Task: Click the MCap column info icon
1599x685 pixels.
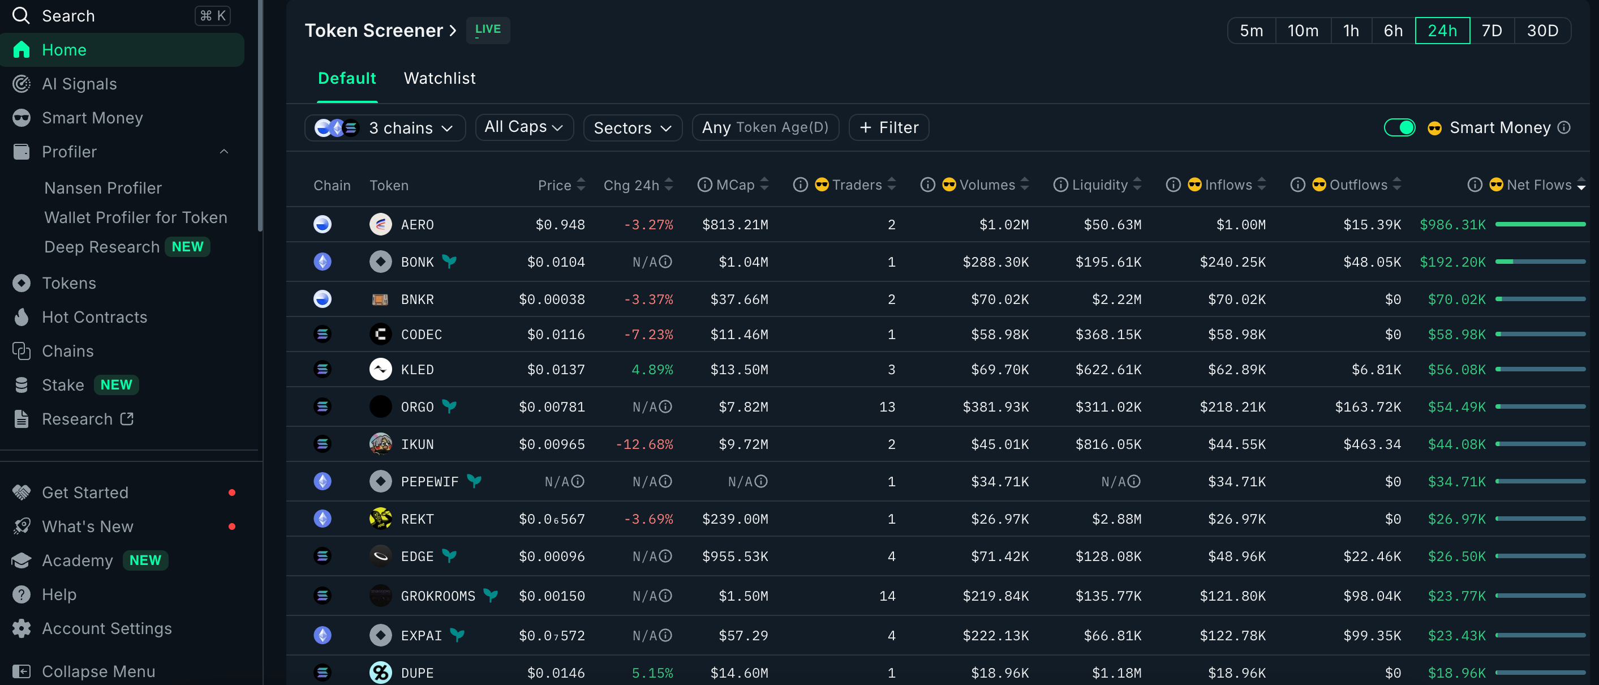Action: pos(704,185)
